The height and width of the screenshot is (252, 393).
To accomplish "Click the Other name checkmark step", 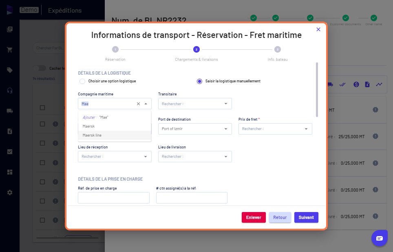I will coord(374,18).
